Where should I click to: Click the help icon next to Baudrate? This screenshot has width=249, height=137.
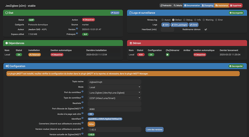point(82,102)
